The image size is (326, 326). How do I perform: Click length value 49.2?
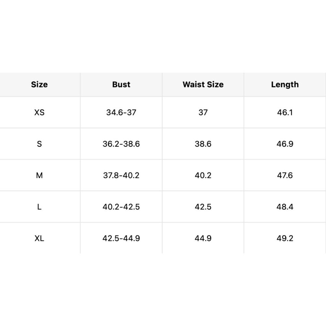285,238
